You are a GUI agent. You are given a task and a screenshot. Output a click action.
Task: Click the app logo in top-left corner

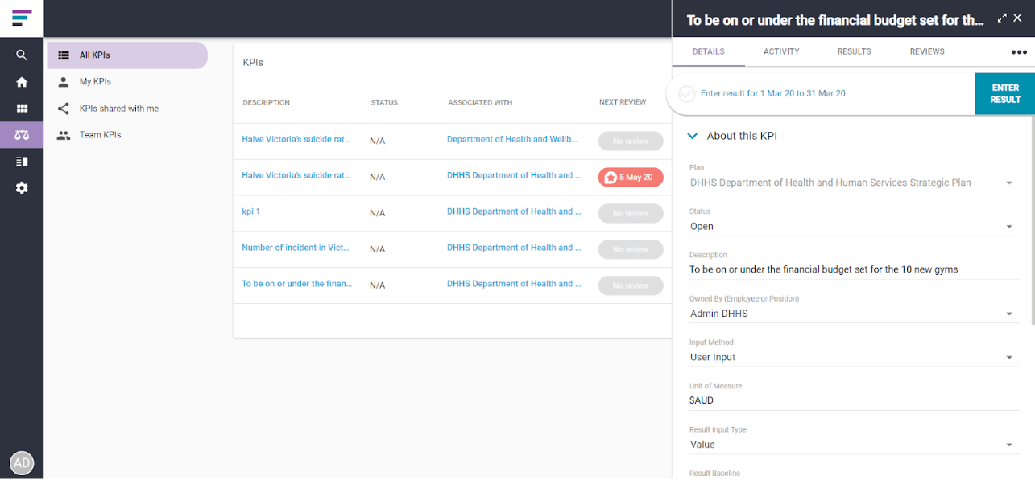[22, 18]
